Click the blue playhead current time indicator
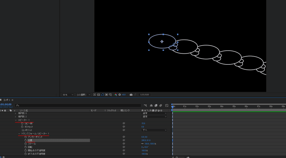Image resolution: width=286 pixels, height=158 pixels. tap(172, 107)
